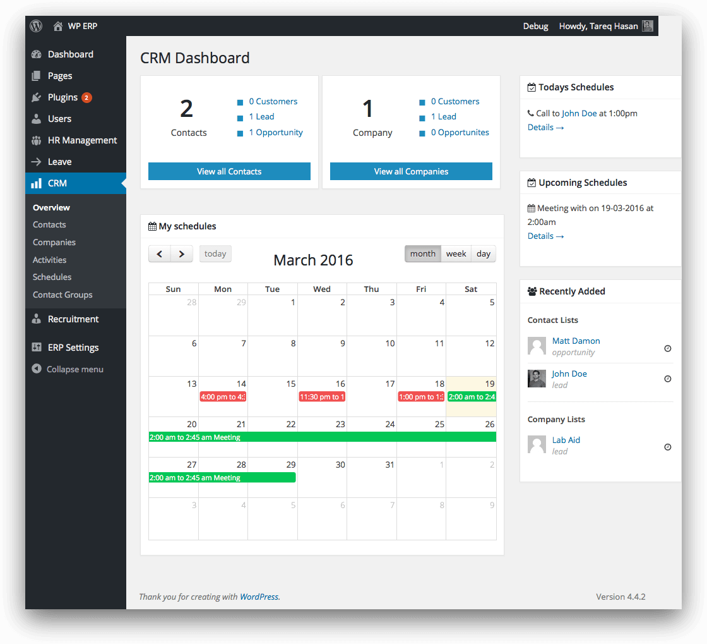Click the calendar-check icon by Upcoming Schedules
The image size is (707, 644).
[532, 183]
